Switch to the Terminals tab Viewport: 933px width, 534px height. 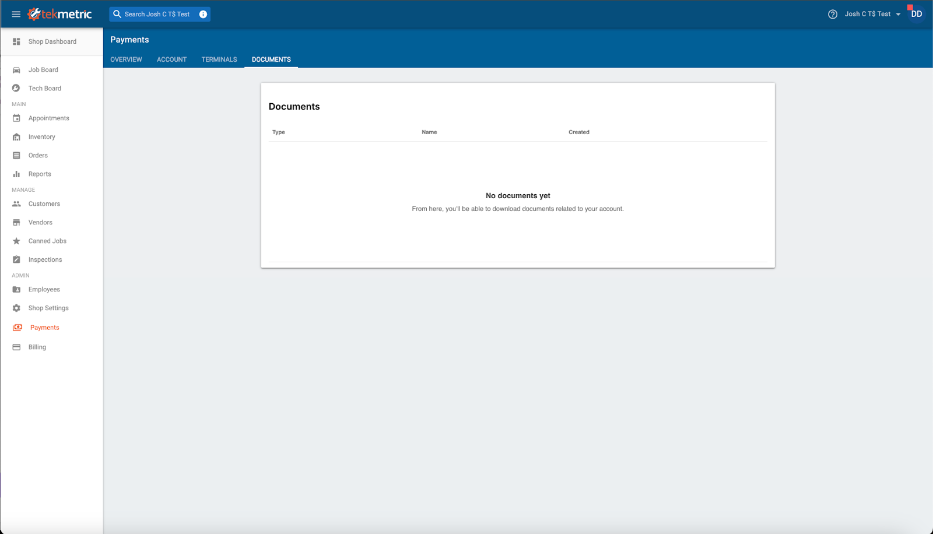219,59
